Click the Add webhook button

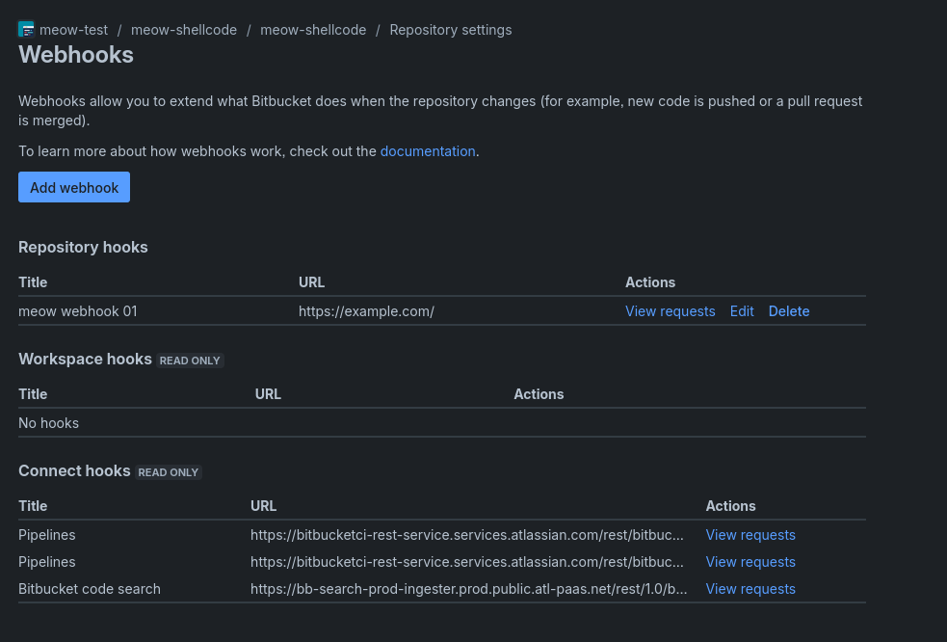point(74,187)
